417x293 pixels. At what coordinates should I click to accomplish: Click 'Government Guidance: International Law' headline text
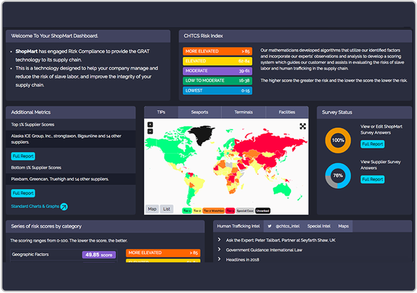(x=264, y=250)
